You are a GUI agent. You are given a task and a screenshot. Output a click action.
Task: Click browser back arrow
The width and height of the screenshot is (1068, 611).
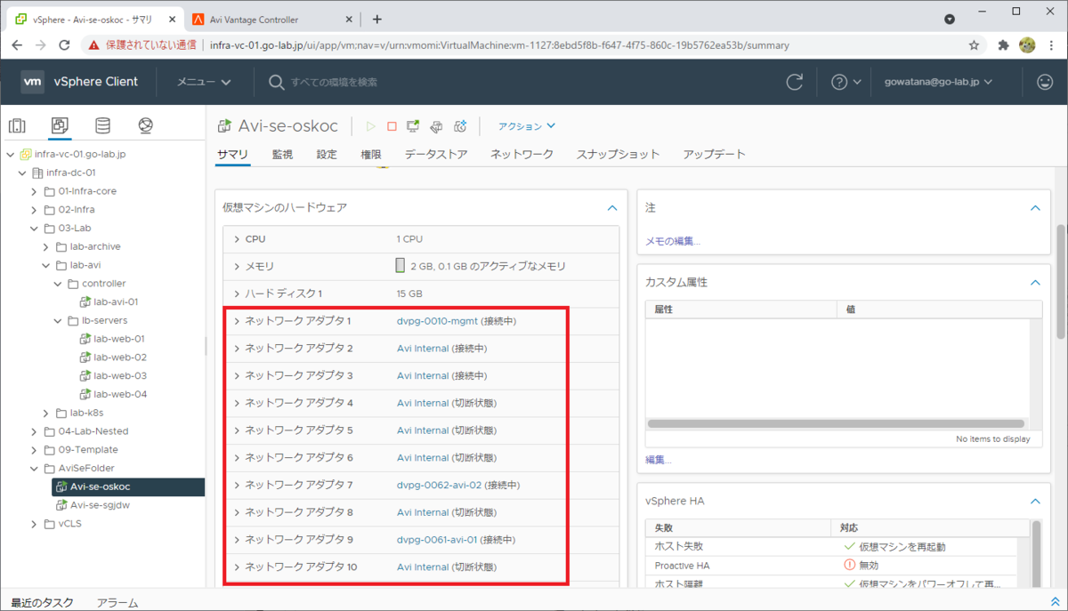18,44
